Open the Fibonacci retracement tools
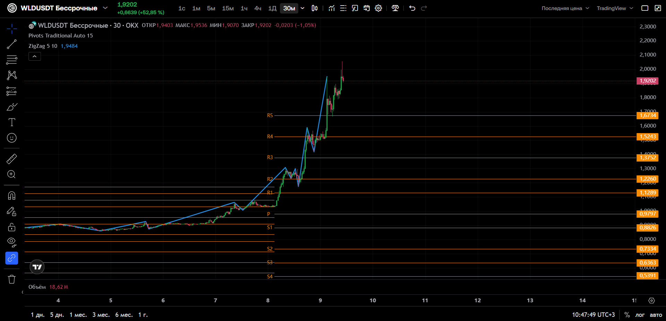 pyautogui.click(x=11, y=60)
